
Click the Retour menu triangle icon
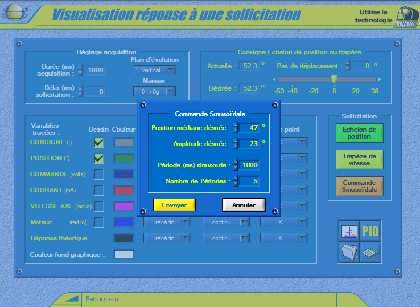72,299
